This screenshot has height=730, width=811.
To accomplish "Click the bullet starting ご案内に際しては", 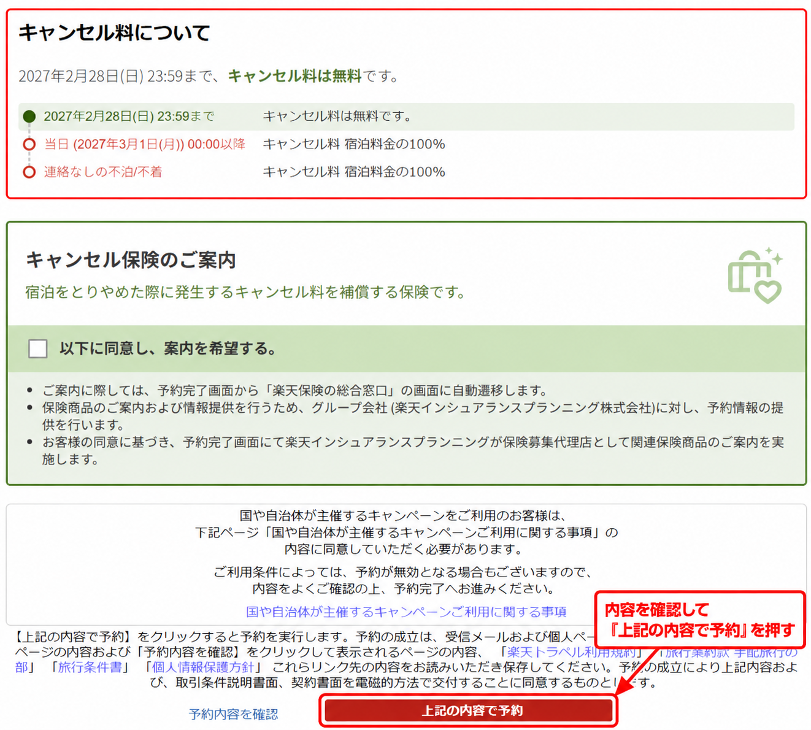I will point(294,390).
